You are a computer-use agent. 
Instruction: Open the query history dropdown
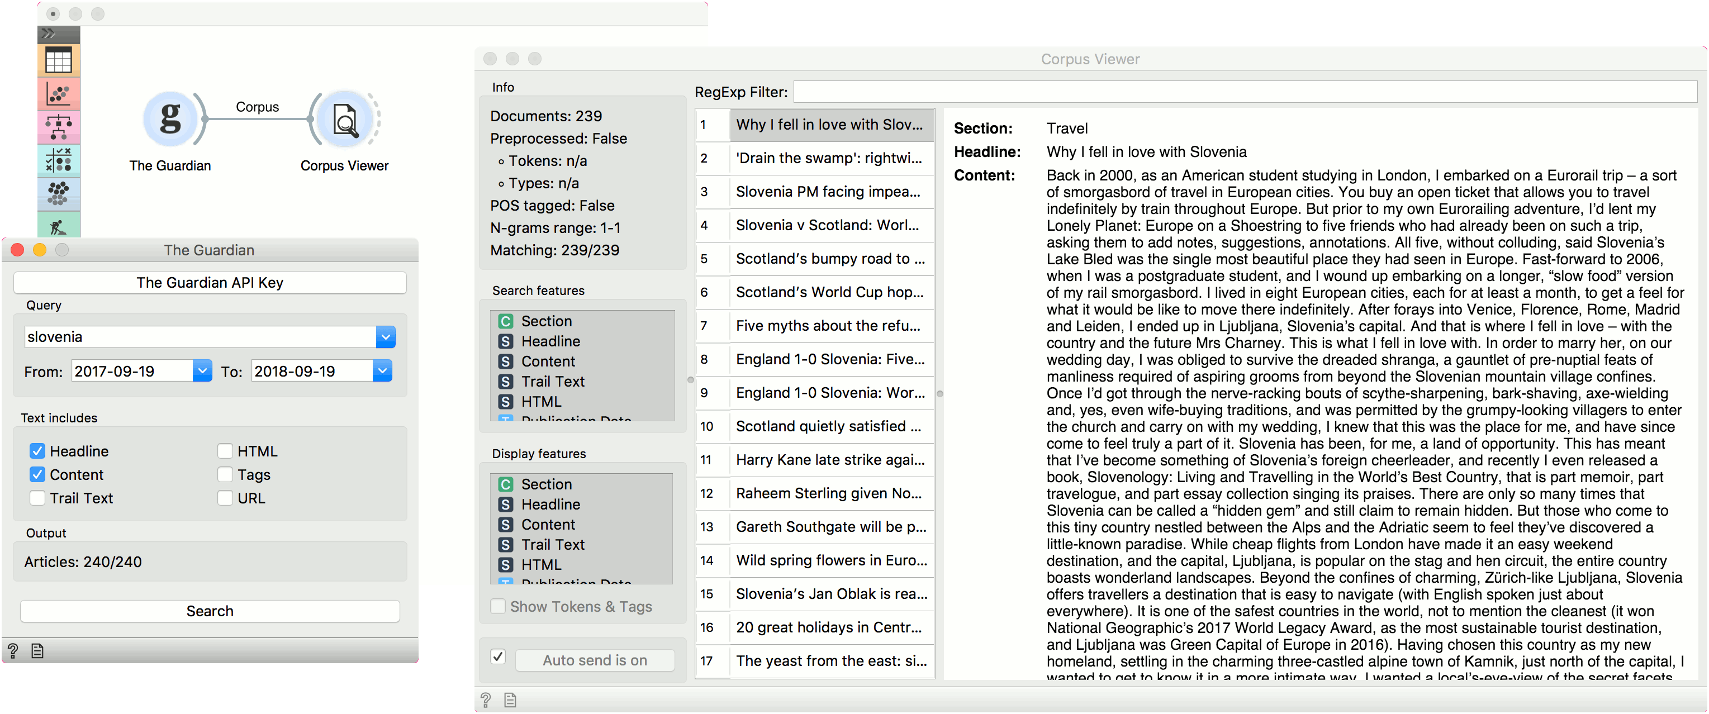point(386,337)
